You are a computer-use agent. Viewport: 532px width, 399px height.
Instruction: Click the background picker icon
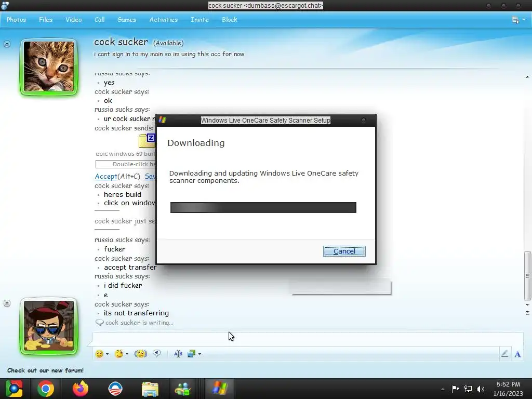click(191, 354)
